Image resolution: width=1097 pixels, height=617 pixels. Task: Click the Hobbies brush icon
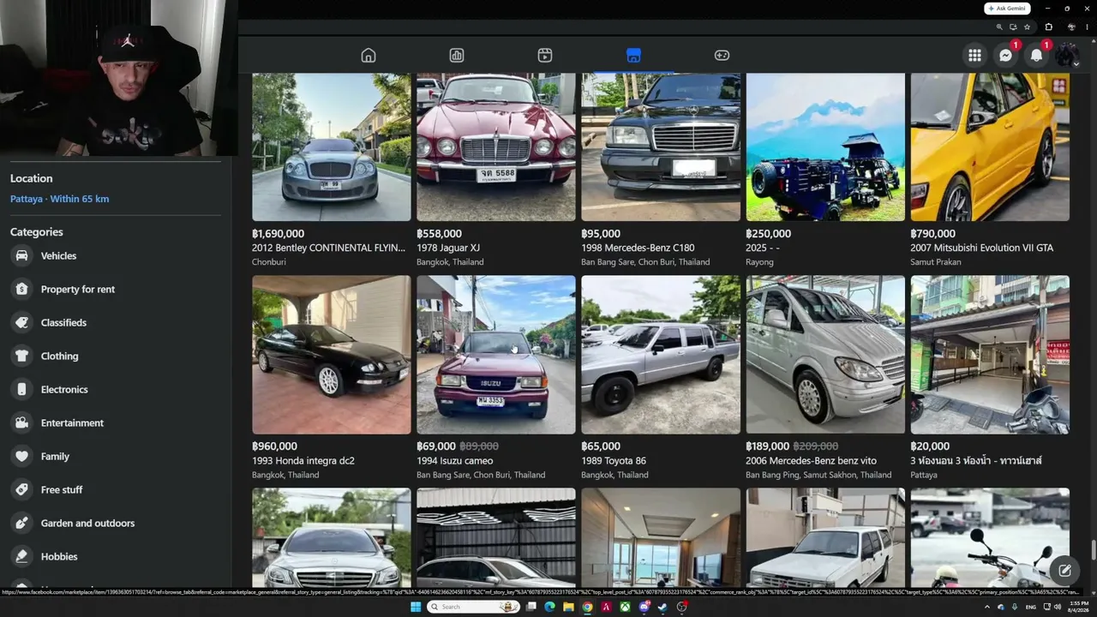click(22, 556)
